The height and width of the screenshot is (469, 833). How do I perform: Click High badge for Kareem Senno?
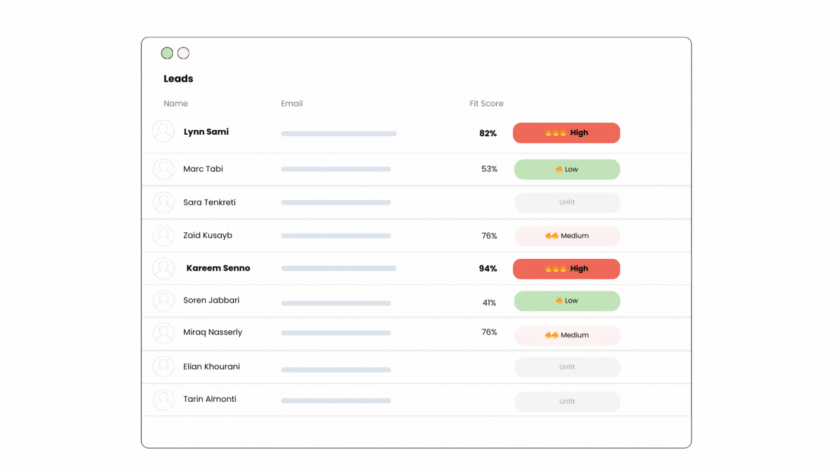pyautogui.click(x=566, y=269)
